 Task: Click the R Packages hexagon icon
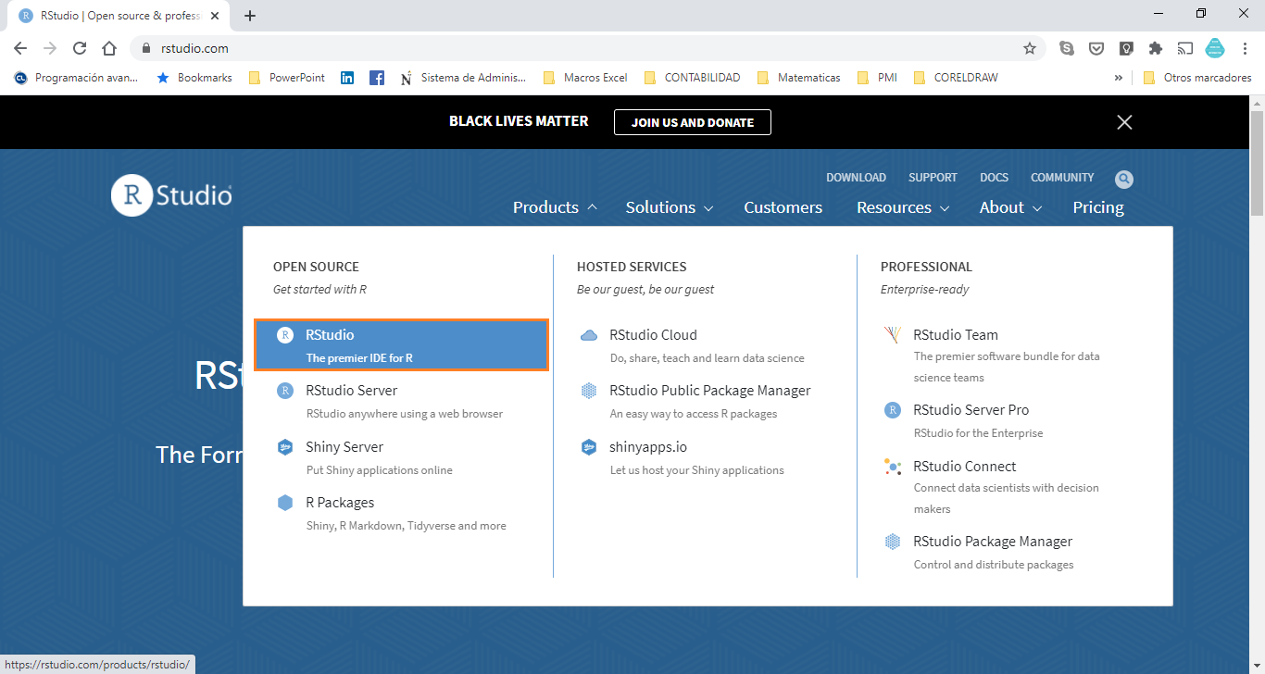click(284, 502)
